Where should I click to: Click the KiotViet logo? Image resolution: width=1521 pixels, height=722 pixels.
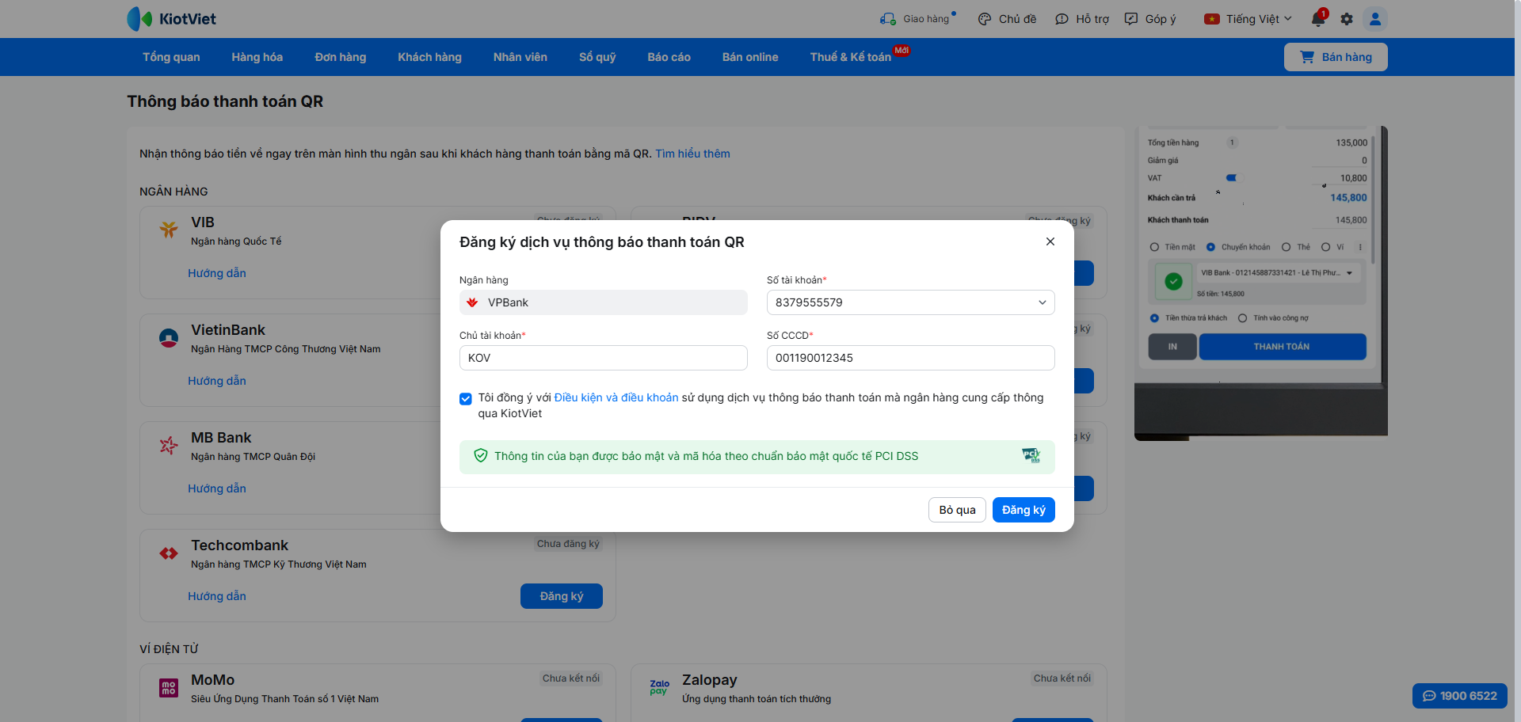171,19
